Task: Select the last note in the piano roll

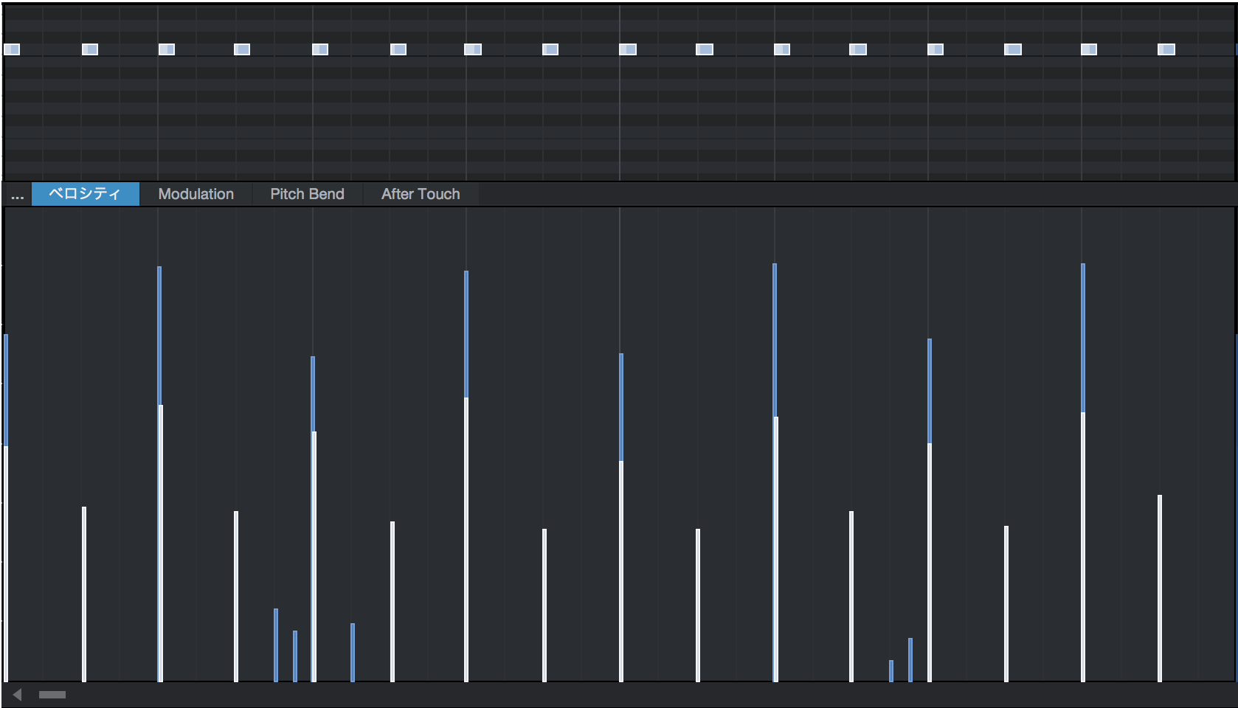Action: [x=1166, y=49]
